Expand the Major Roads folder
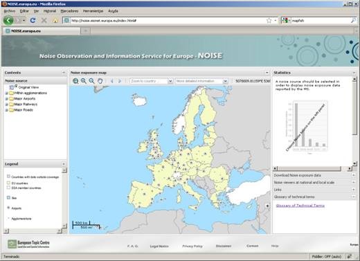 tap(7, 110)
